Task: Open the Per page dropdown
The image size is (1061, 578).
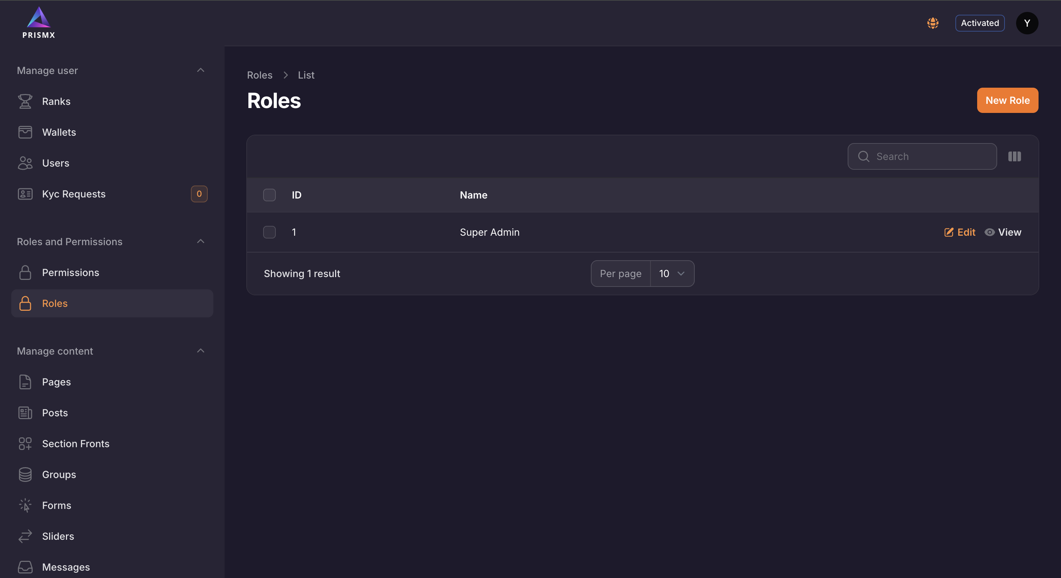Action: click(672, 274)
